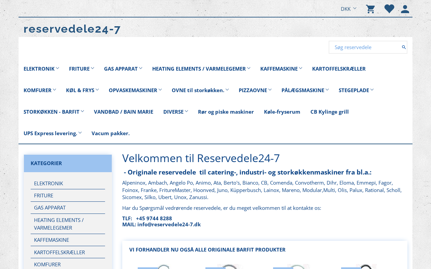Select KARTOFFELSKRÆLLER in the Kategorier sidebar
The height and width of the screenshot is (269, 431).
pos(68,252)
